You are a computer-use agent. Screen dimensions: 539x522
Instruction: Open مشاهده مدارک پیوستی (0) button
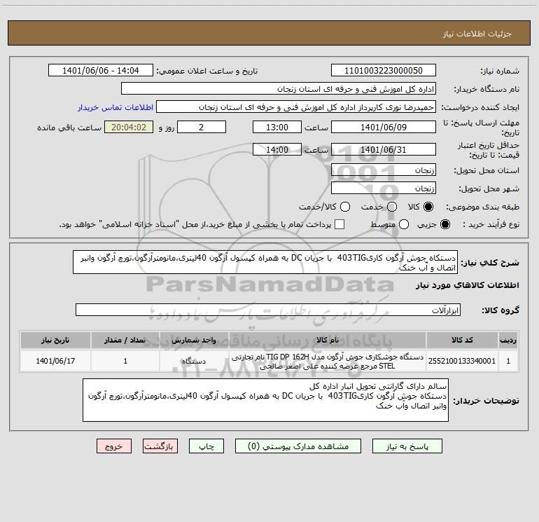(297, 446)
